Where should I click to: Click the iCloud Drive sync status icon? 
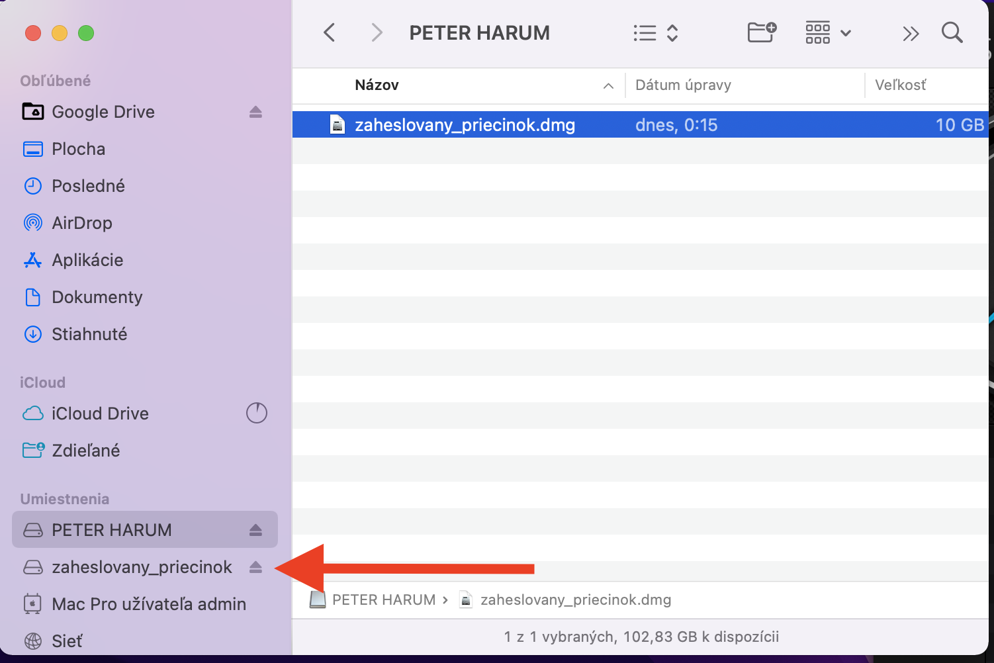pos(256,414)
